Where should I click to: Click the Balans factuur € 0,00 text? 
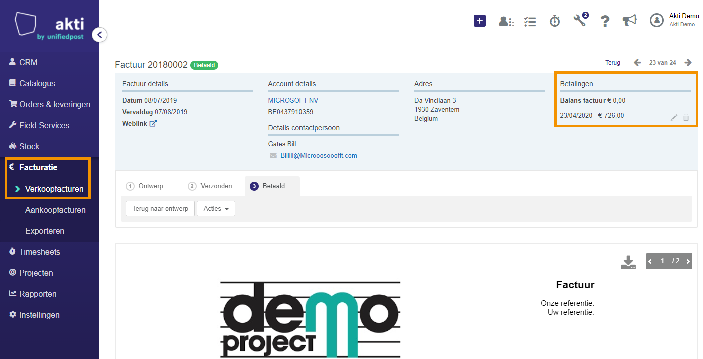[x=593, y=100]
